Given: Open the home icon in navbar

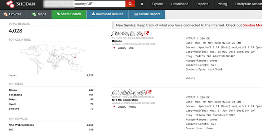Looking at the screenshot, I should tap(142, 4).
